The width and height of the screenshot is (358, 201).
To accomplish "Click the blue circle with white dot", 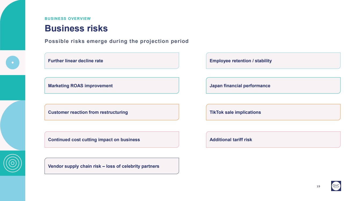I will (13, 63).
